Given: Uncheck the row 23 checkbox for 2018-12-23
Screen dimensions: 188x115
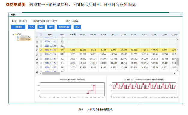Looking at the screenshot, I should click(x=41, y=50).
